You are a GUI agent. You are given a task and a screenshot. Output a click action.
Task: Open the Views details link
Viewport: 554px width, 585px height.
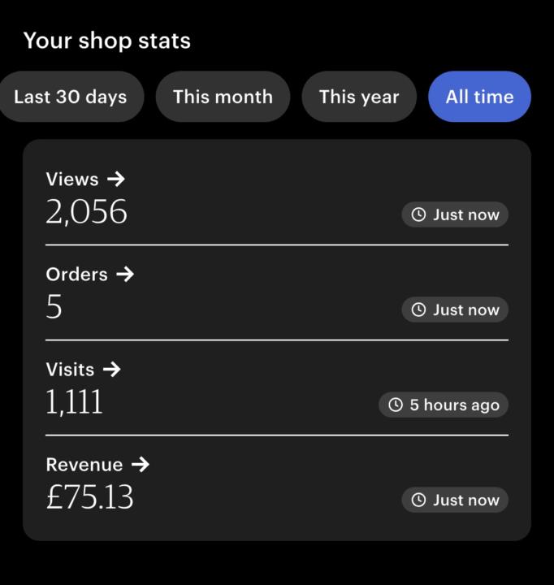click(x=72, y=179)
